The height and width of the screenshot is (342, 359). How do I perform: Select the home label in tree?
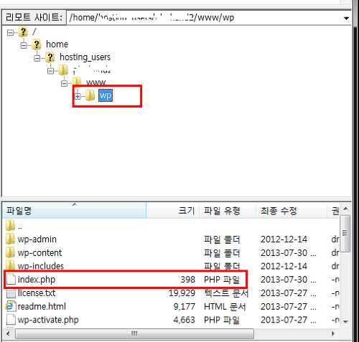pos(57,44)
